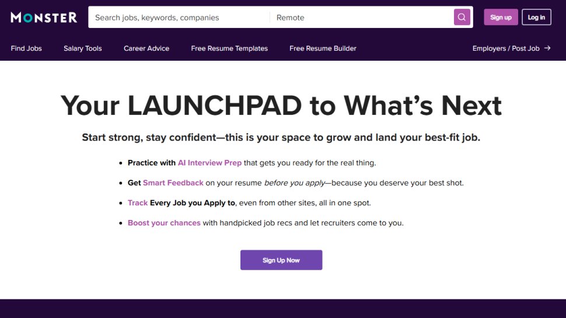Click the Log in button
566x318 pixels.
[x=536, y=18]
